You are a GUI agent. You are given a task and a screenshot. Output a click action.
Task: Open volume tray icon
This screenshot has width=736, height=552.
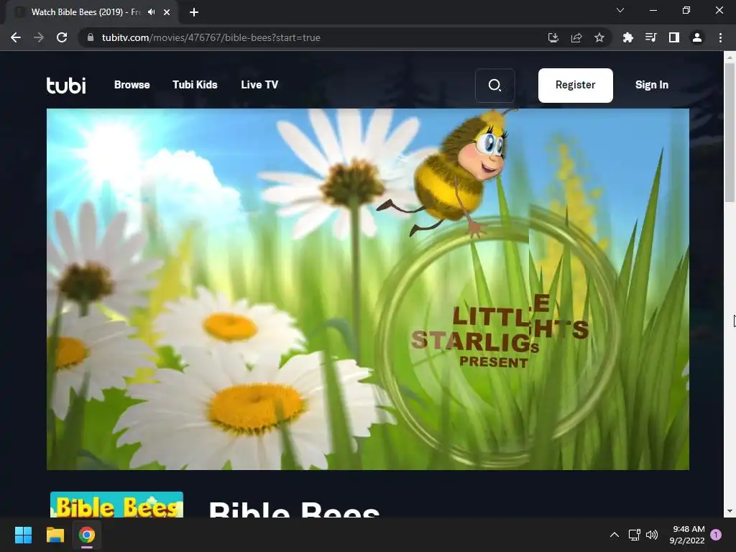tap(652, 535)
